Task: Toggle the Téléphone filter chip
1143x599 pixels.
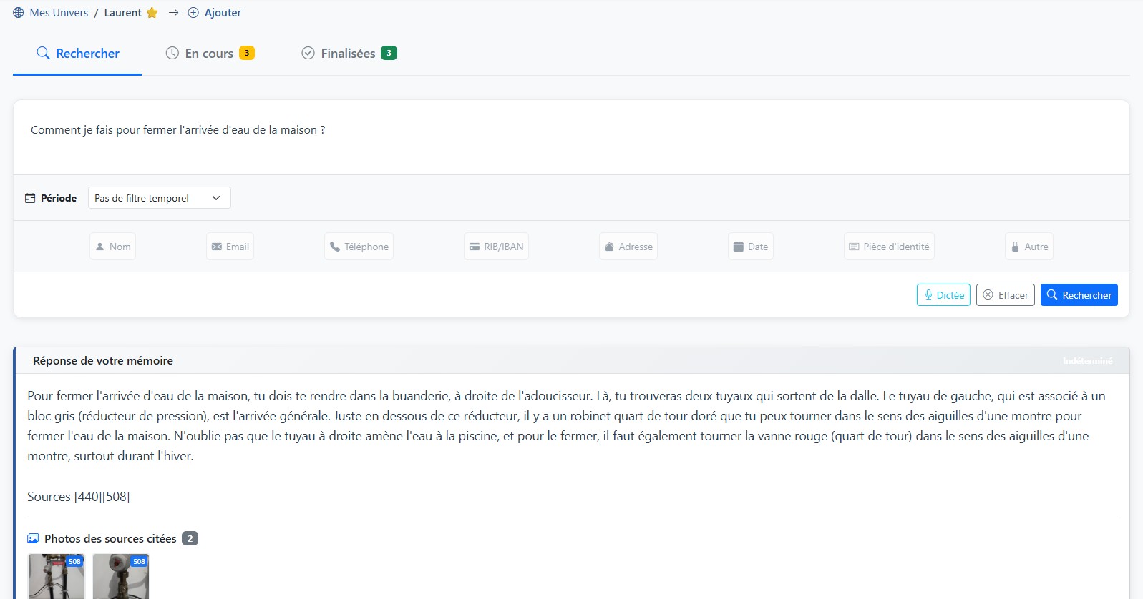Action: point(359,247)
